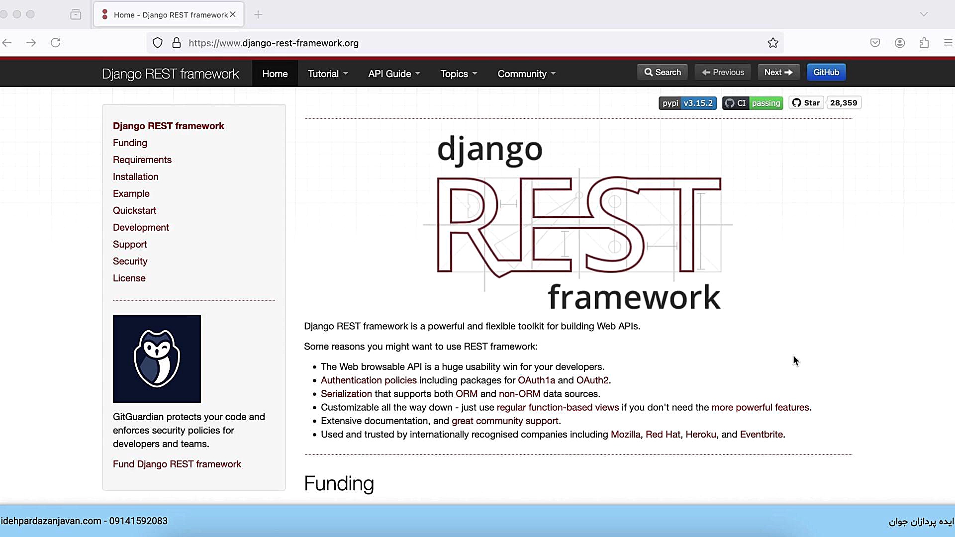Open the OAuth1a link
This screenshot has width=955, height=537.
[536, 380]
